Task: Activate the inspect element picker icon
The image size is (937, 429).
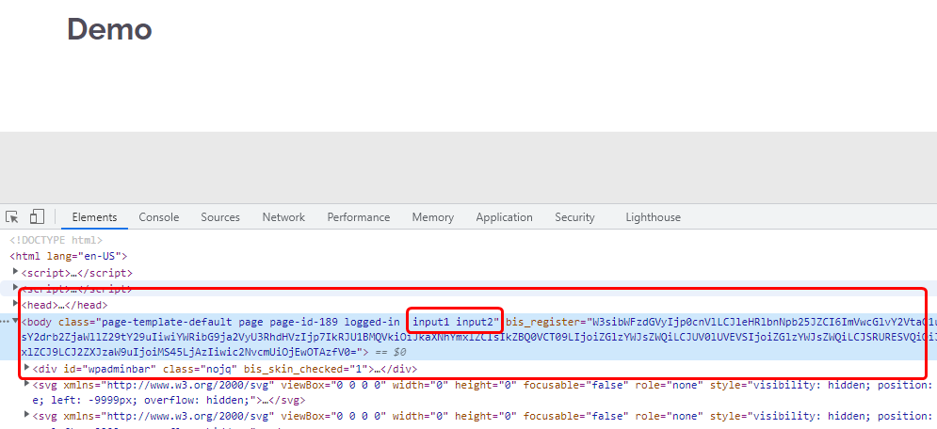Action: click(12, 216)
